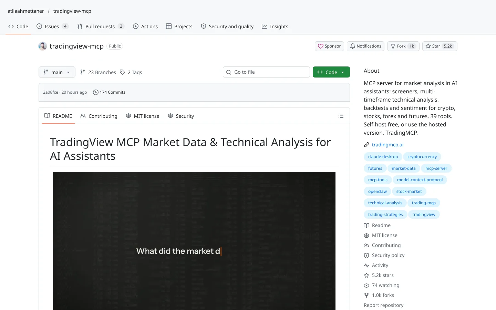Image resolution: width=496 pixels, height=310 pixels.
Task: Fork the repository
Action: click(403, 46)
